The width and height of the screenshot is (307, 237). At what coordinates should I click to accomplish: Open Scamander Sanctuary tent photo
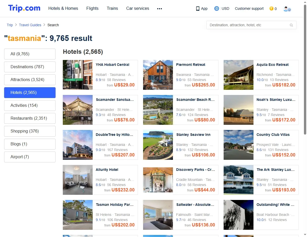(x=78, y=110)
